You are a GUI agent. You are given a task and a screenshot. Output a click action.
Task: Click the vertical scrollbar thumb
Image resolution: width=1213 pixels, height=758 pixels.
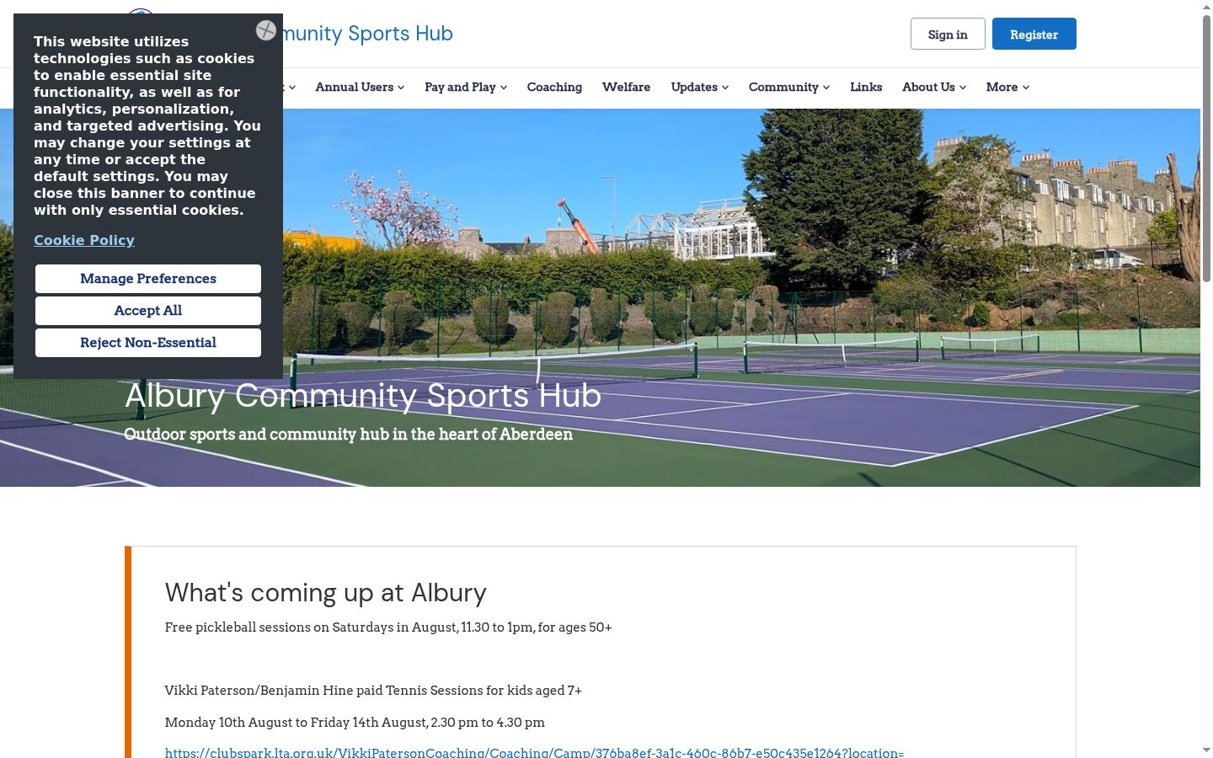point(1206,147)
